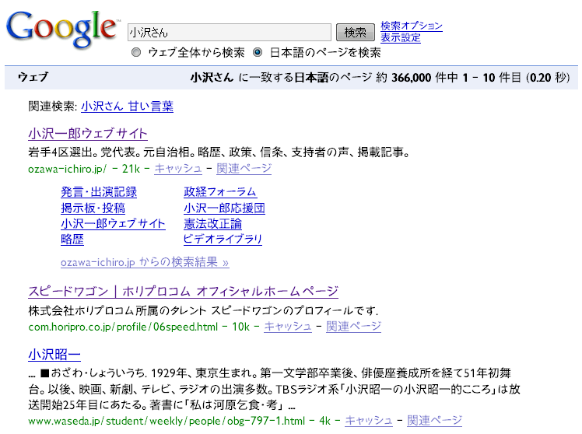Open the indented 小沢一郎ウェブサイト sitelink
Screen dimensions: 582x434
[113, 224]
